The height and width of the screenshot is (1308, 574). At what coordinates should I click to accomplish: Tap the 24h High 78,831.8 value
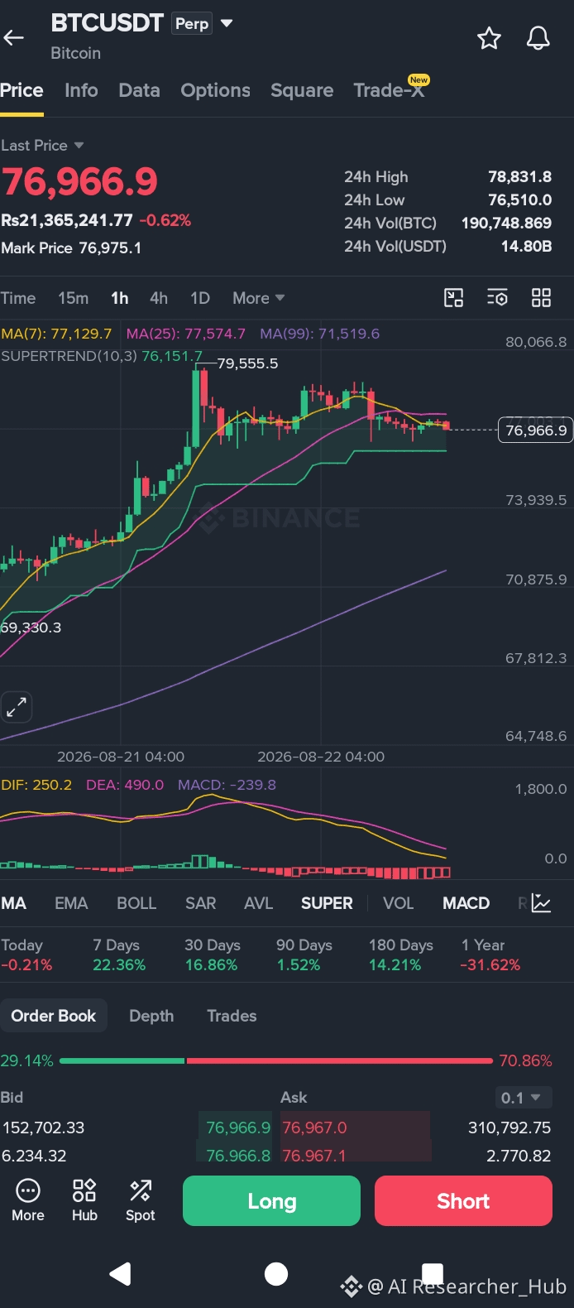[x=519, y=176]
